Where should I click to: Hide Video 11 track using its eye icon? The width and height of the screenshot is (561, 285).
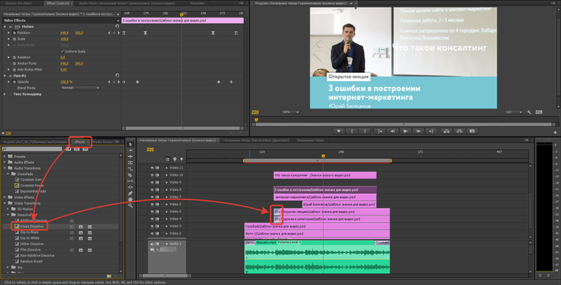(152, 168)
